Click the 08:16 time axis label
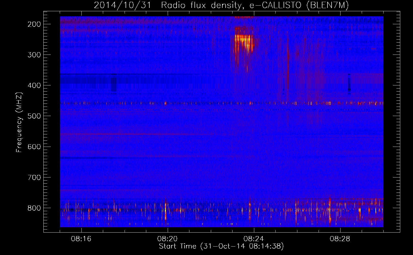 (81, 239)
